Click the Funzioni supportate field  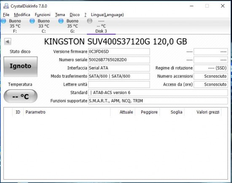click(158, 101)
